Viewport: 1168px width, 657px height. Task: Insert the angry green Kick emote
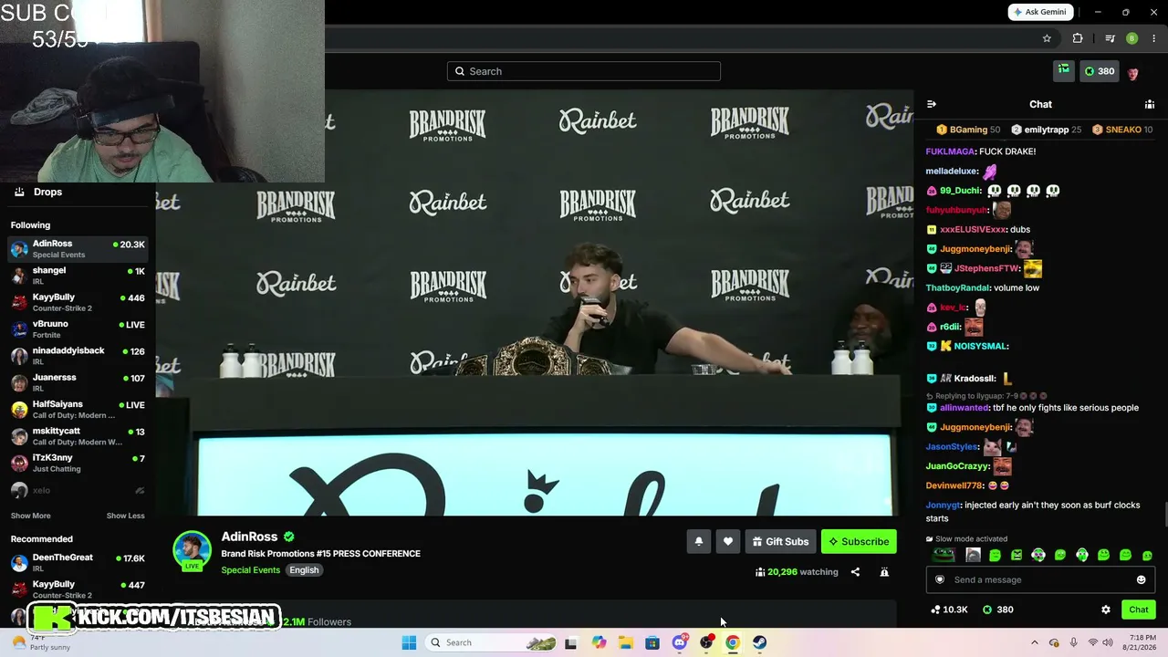(x=1017, y=555)
